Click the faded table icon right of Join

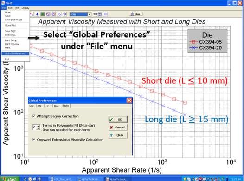(106, 14)
